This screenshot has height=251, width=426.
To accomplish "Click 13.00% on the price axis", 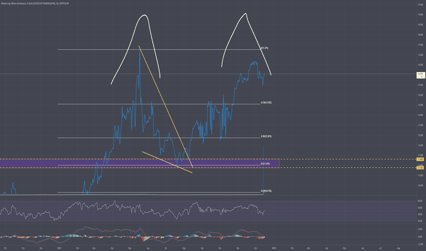I will coord(421,135).
